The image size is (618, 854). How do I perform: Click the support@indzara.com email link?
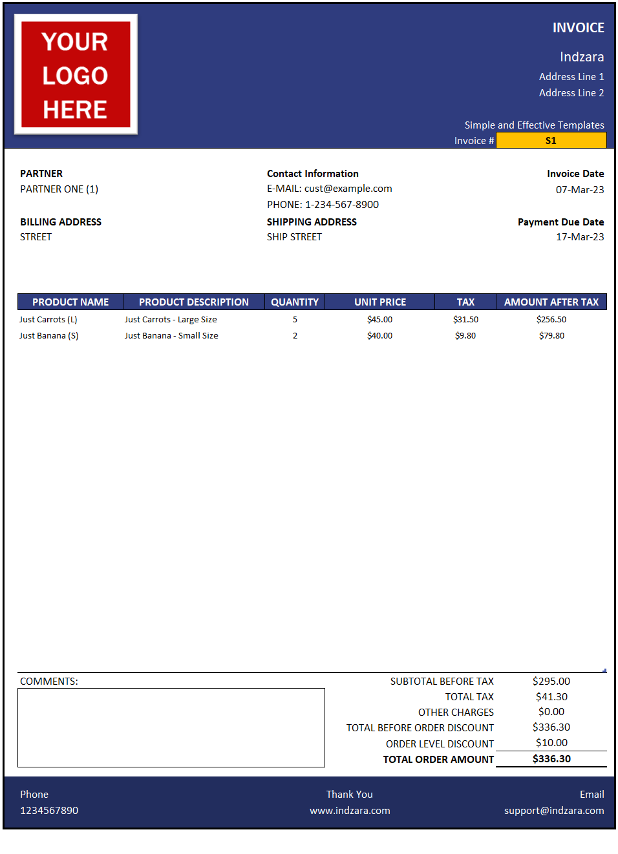coord(554,810)
